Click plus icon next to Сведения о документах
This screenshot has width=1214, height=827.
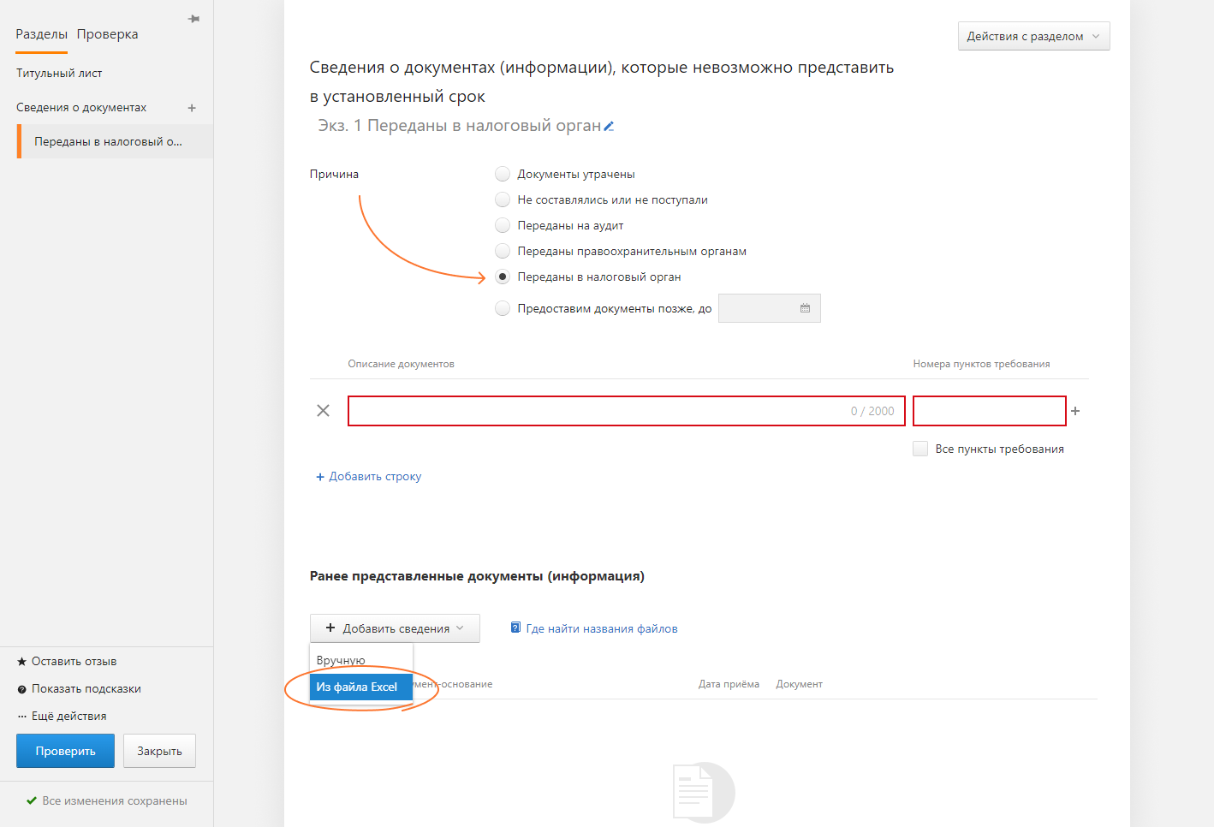click(x=192, y=108)
